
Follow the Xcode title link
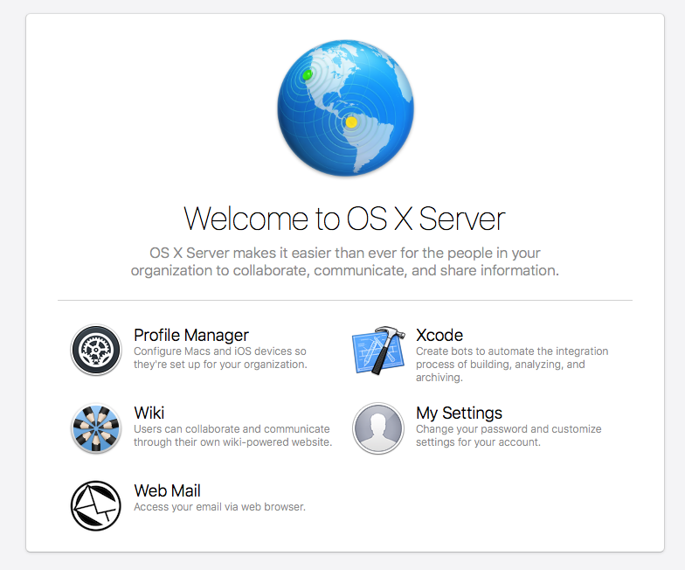coord(439,336)
